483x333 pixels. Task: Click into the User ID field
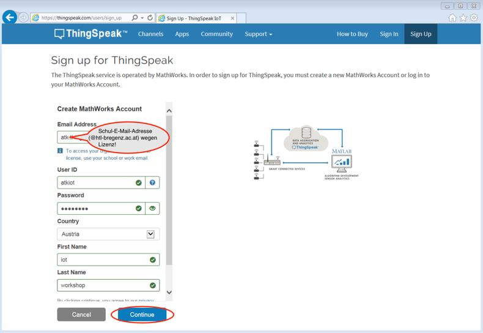101,182
